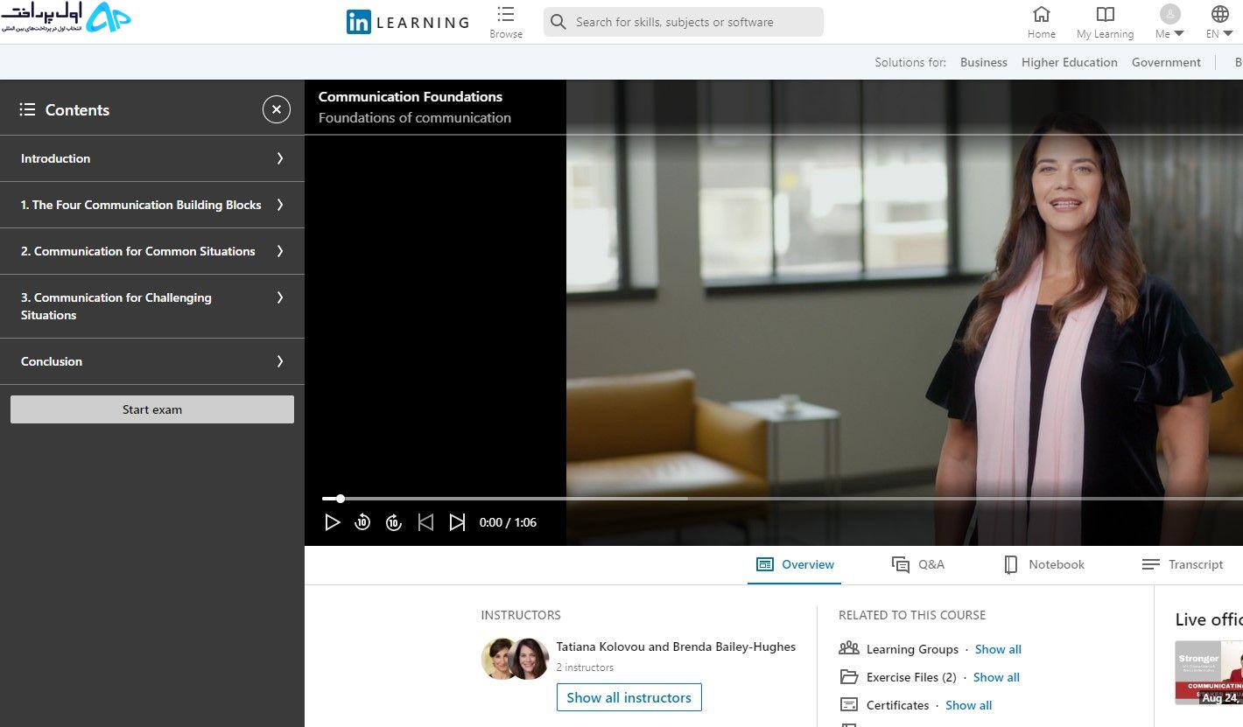The height and width of the screenshot is (727, 1243).
Task: Open the Me profile dropdown
Action: coord(1169,23)
